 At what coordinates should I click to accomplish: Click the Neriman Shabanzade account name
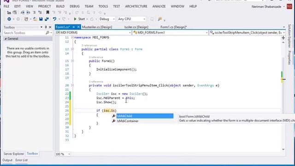[x=266, y=6]
